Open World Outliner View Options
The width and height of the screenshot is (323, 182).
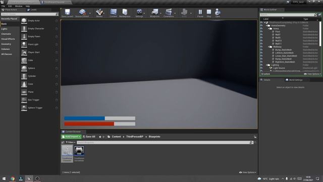point(312,74)
